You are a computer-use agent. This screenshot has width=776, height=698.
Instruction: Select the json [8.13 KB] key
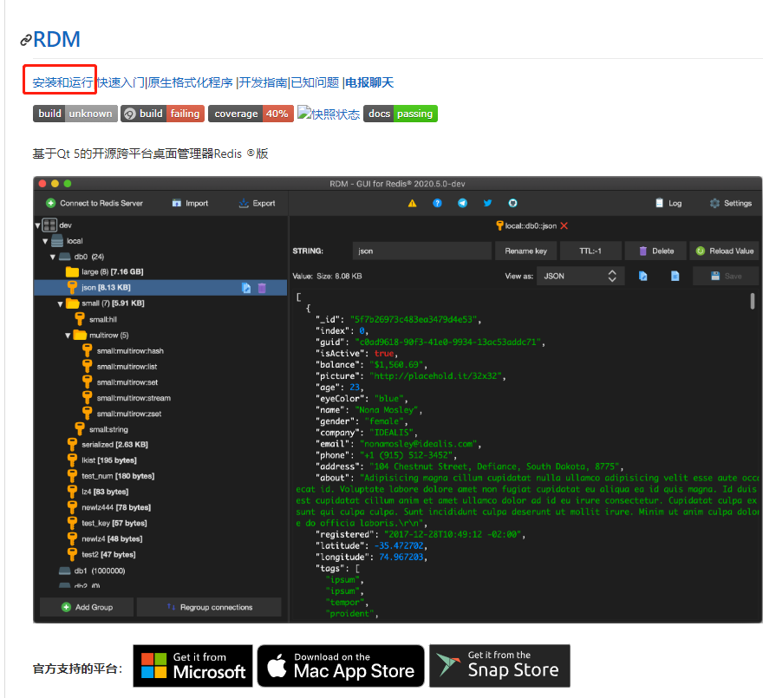pyautogui.click(x=160, y=288)
